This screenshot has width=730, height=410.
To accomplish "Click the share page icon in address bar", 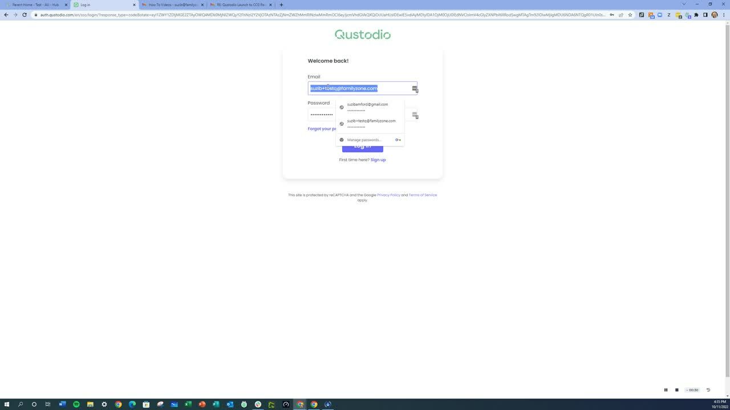I will (621, 15).
